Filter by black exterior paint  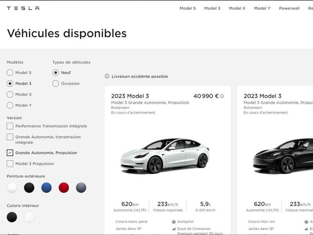pos(29,188)
